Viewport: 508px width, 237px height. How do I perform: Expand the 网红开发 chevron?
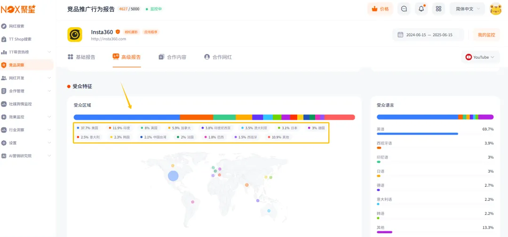(49, 78)
